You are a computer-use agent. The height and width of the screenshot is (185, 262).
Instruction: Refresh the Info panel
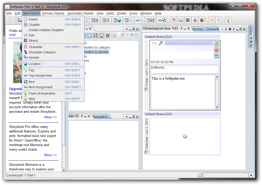click(x=77, y=116)
